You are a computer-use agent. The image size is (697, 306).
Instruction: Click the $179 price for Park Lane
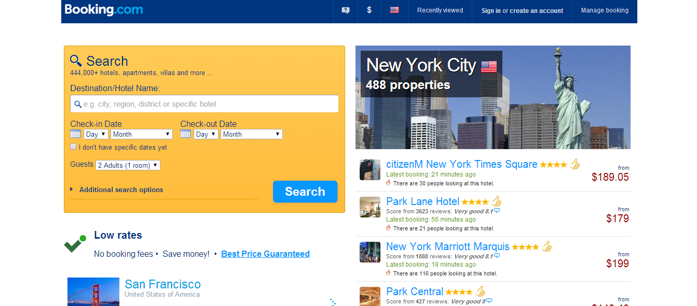[618, 218]
